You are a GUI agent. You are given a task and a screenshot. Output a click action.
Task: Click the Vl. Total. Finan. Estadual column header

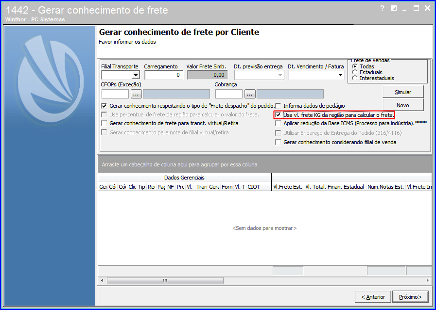pyautogui.click(x=335, y=187)
